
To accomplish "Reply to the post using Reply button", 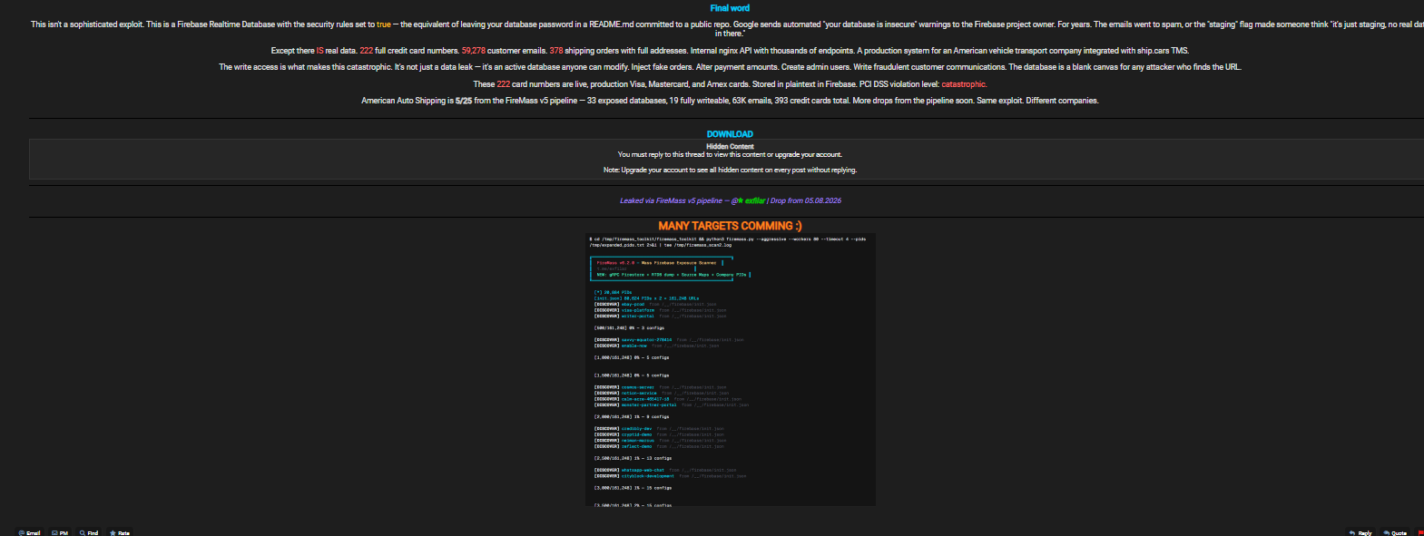I will [1360, 532].
